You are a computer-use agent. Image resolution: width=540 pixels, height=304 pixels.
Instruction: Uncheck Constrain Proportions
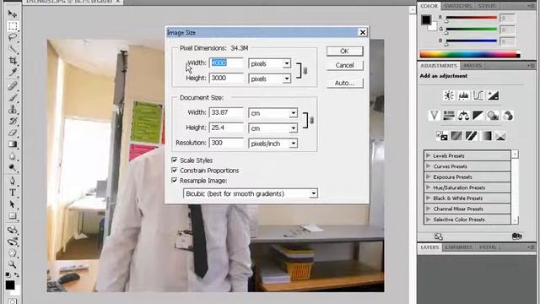click(175, 171)
